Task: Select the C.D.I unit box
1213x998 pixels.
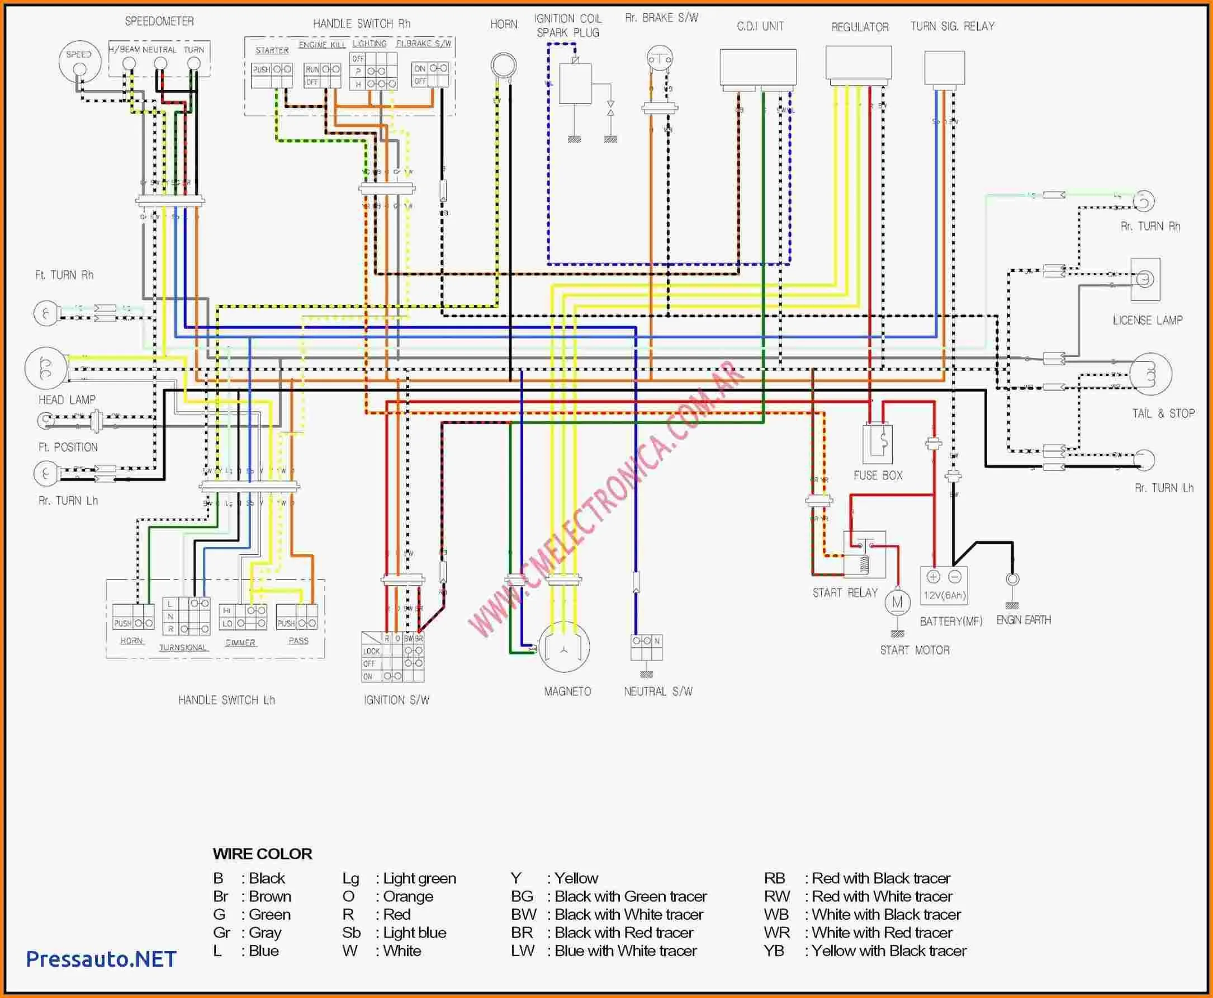Action: (x=758, y=67)
